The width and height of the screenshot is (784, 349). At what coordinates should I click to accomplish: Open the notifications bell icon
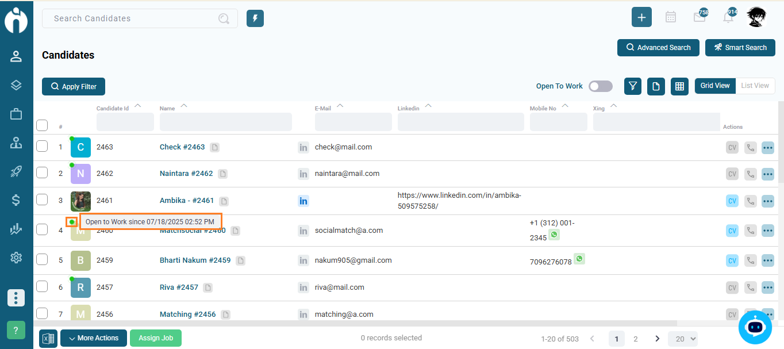click(728, 17)
